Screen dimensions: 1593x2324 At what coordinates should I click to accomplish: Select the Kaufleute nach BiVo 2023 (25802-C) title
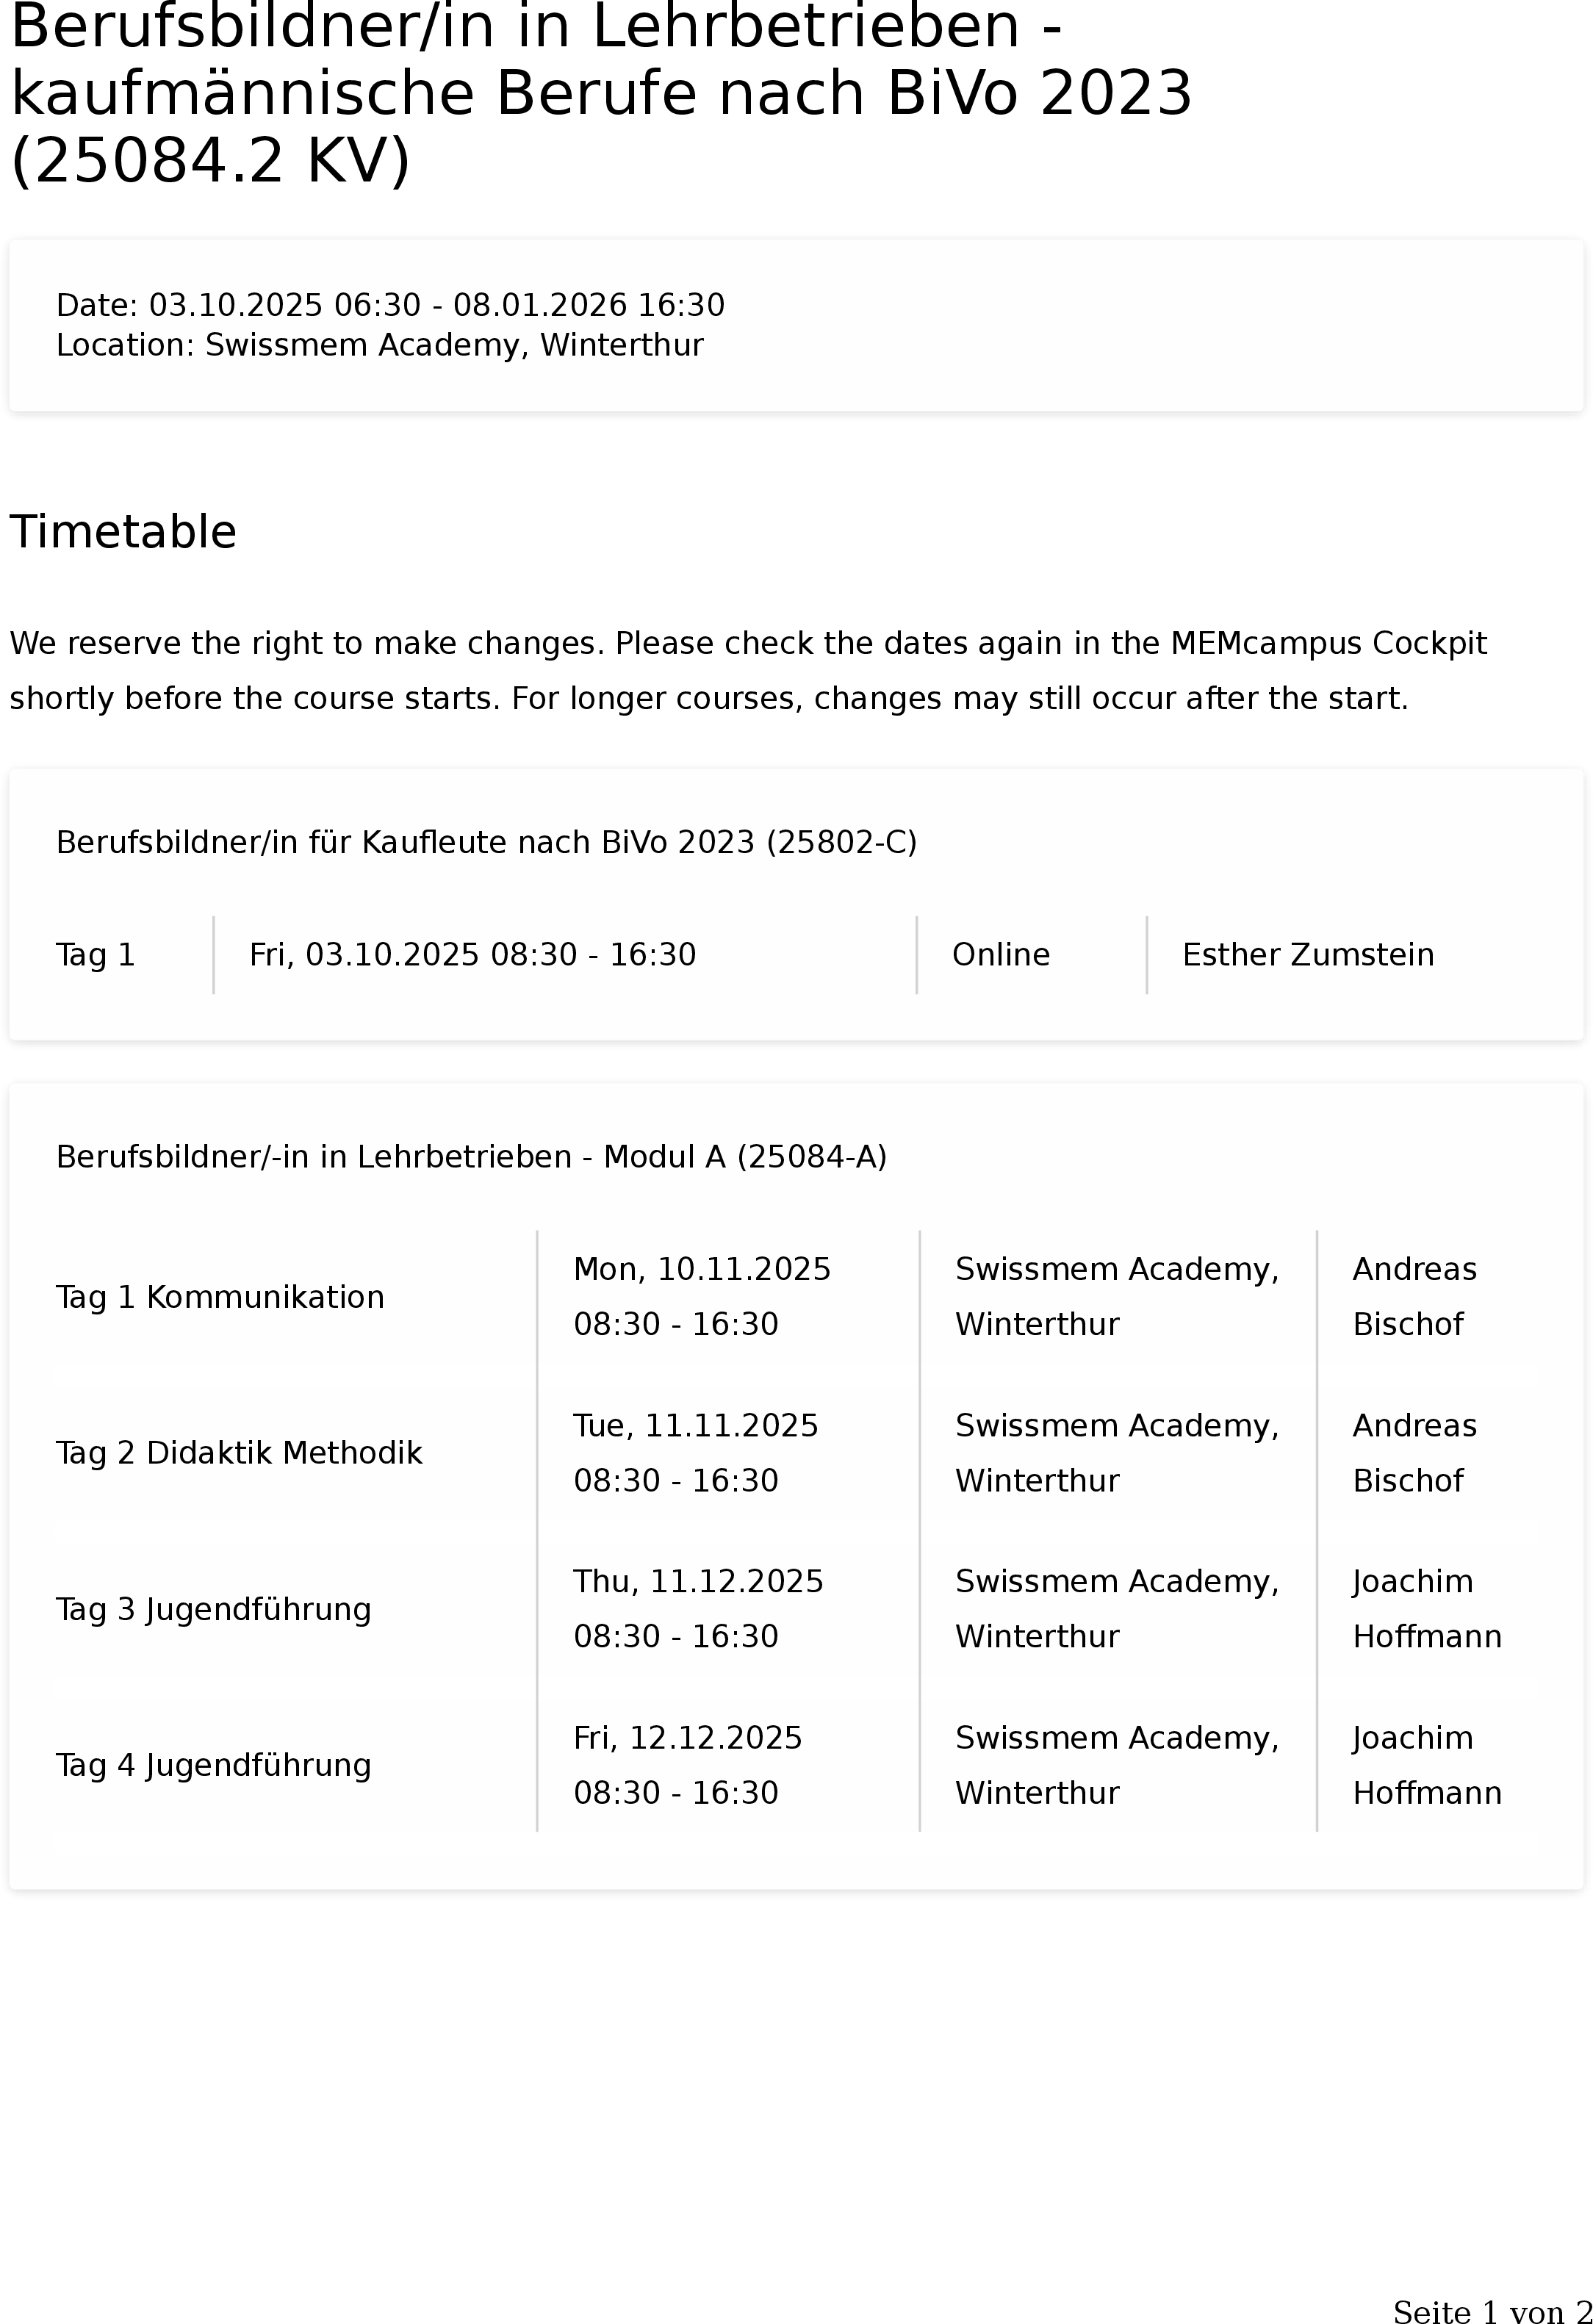pyautogui.click(x=486, y=843)
